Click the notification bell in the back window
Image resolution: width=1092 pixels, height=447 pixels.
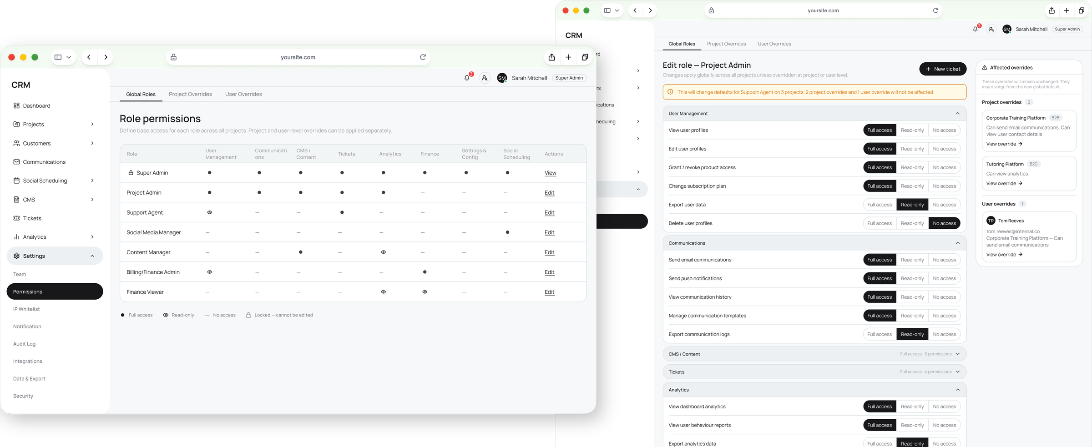pyautogui.click(x=975, y=29)
